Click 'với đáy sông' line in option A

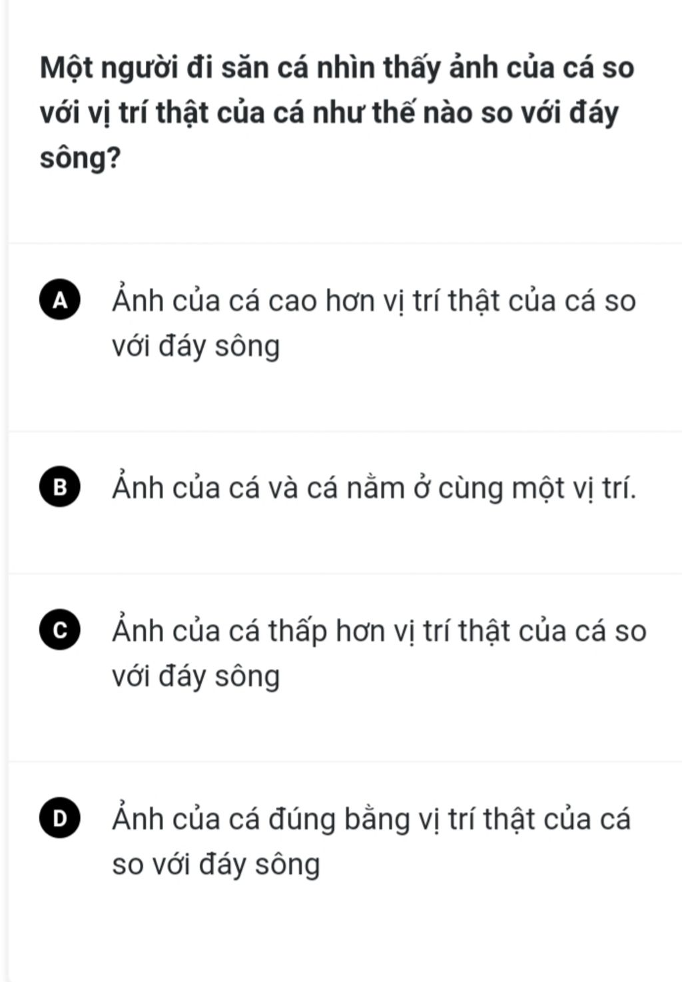point(196,346)
